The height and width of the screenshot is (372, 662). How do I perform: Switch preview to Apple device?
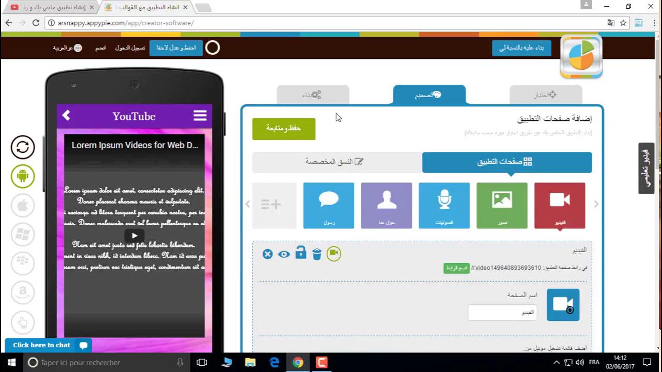(x=23, y=206)
